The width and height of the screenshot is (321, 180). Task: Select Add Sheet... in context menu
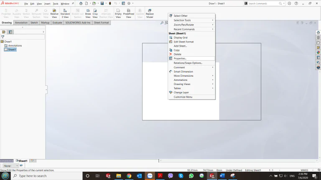(x=191, y=46)
